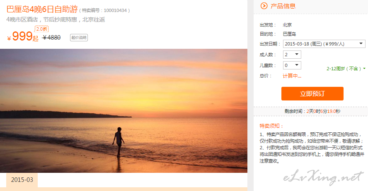
Task: Click the ￥999起 sale price
Action: tap(23, 36)
